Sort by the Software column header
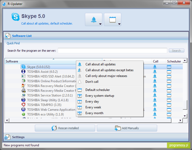 pyautogui.click(x=53, y=61)
